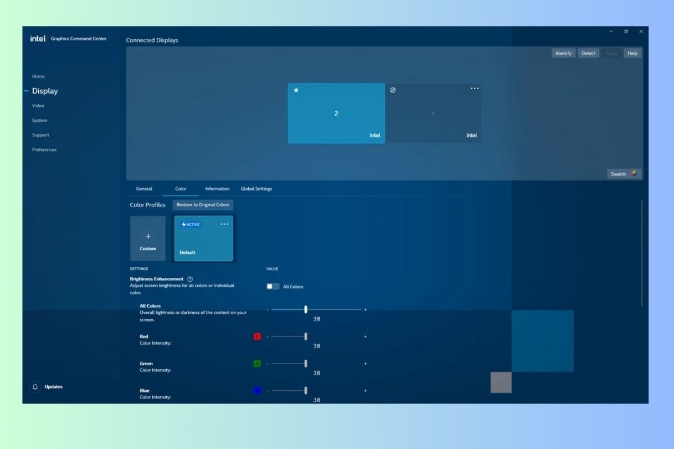Click the value 38 under All Colors slider
674x449 pixels.
pyautogui.click(x=317, y=319)
